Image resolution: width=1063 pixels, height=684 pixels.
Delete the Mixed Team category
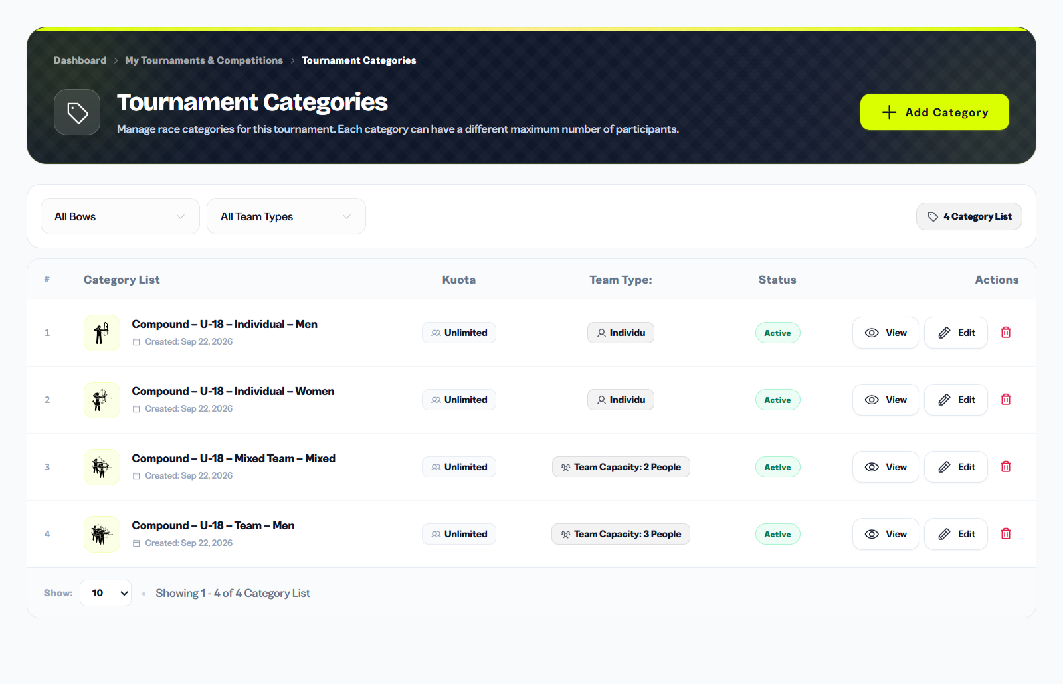[1006, 467]
